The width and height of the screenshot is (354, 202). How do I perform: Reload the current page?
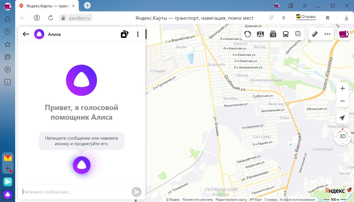click(x=51, y=18)
